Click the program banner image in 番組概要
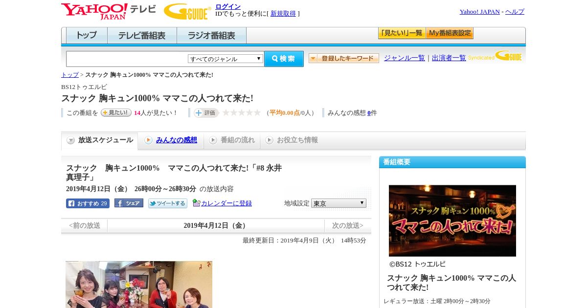Screen dimensions: 587x308 point(452,220)
